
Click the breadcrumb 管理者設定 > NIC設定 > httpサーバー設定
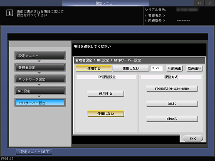click(x=108, y=60)
